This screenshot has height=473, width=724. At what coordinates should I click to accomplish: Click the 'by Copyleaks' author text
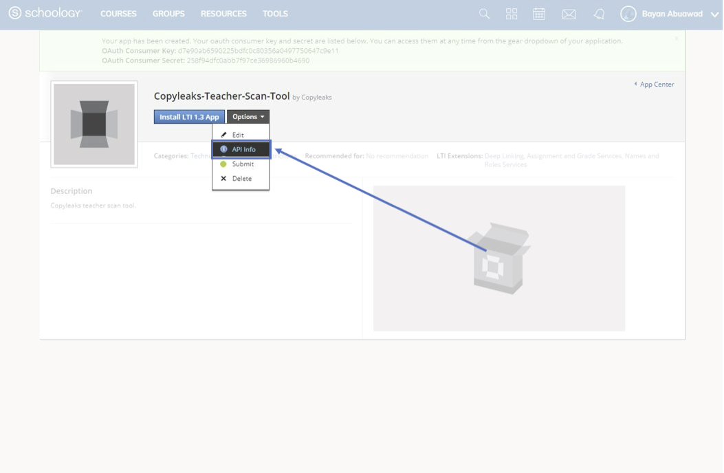point(312,98)
